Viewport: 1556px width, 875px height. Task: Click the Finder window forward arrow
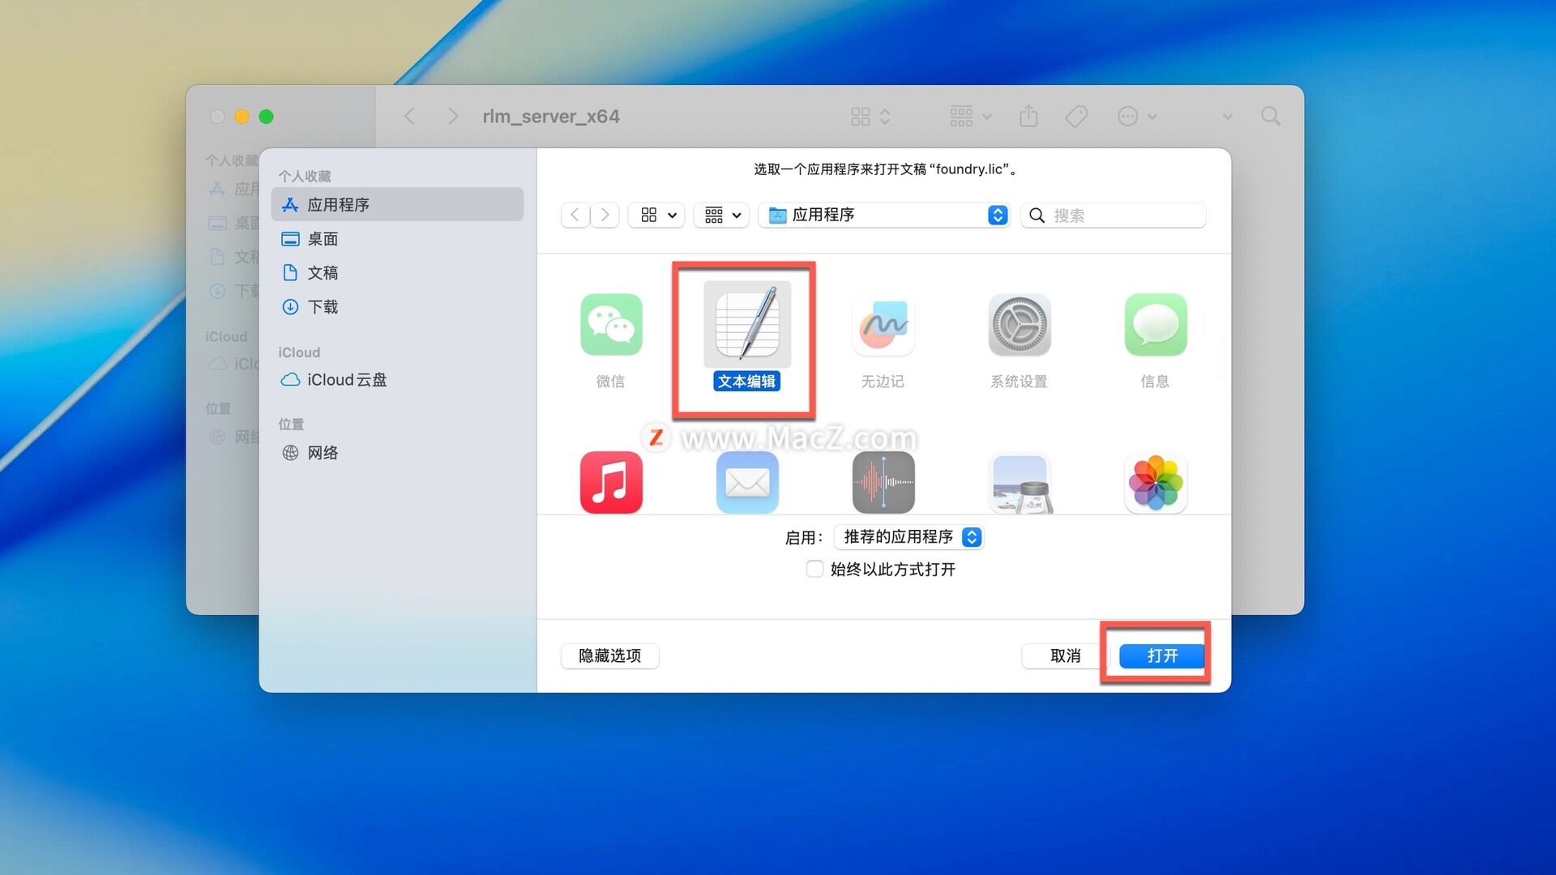[x=453, y=117]
